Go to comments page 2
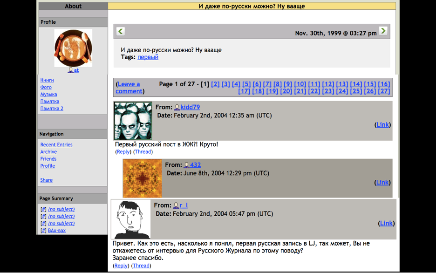Viewport: 436px width, 273px height. 215,84
